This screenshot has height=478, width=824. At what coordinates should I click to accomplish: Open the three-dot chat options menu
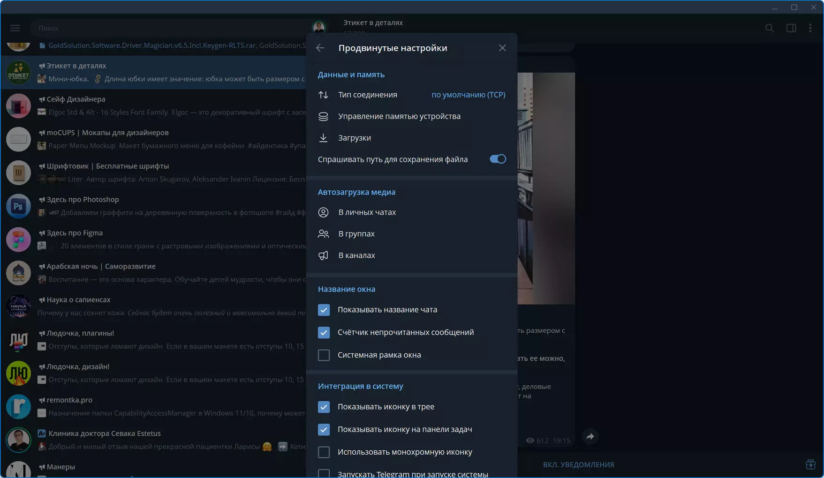(x=810, y=28)
